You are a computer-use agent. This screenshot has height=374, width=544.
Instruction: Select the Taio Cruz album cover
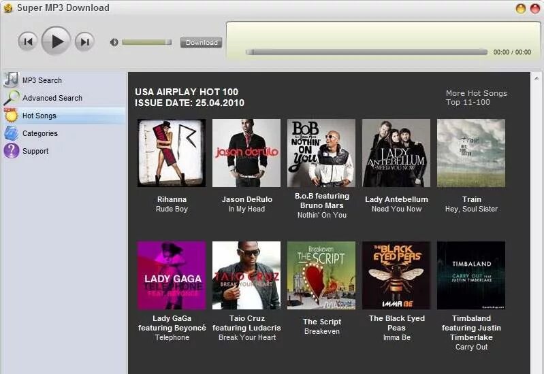click(x=246, y=275)
